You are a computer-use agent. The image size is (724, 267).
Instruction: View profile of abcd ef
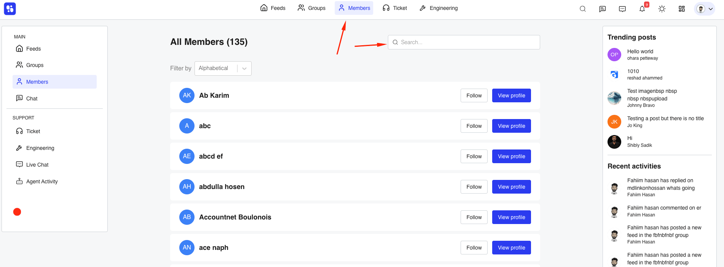[512, 156]
